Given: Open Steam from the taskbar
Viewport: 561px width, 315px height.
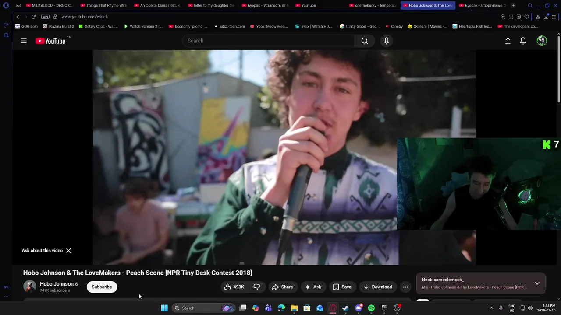Looking at the screenshot, I should click(x=345, y=308).
